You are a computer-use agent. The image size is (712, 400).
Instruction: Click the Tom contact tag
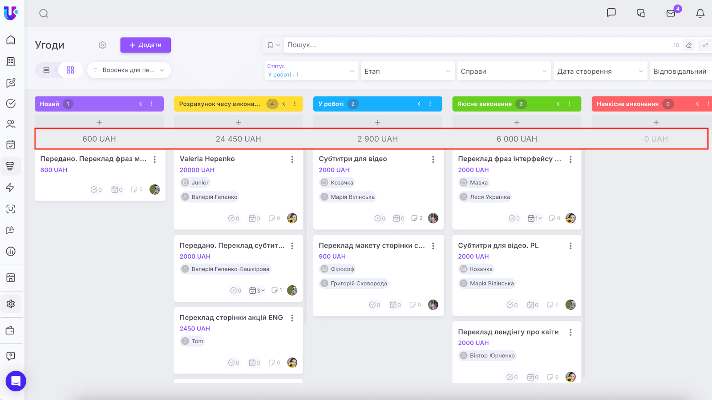point(192,341)
